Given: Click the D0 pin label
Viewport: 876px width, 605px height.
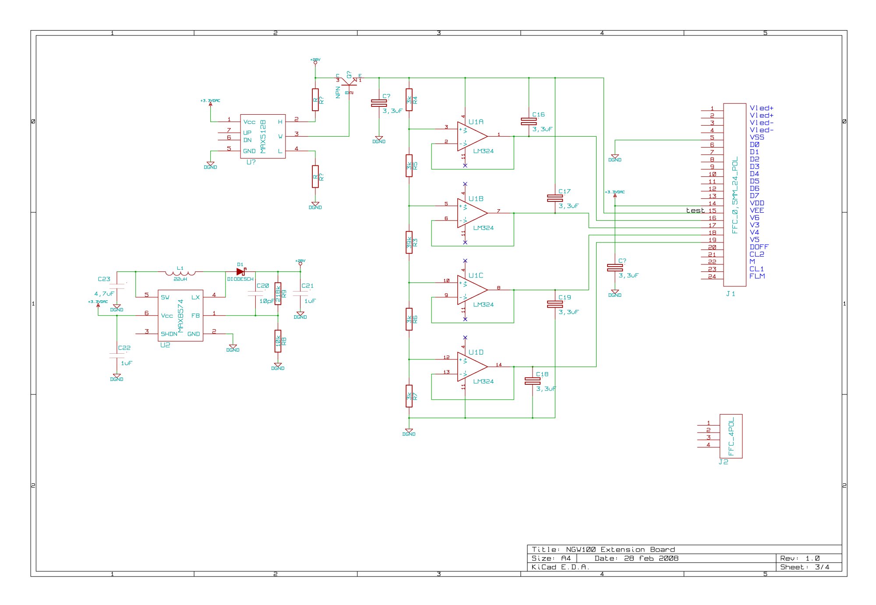Looking at the screenshot, I should 754,144.
